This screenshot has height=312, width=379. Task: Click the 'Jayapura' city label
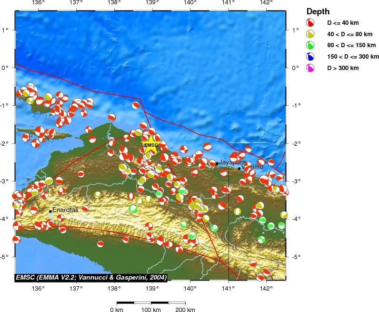click(232, 162)
